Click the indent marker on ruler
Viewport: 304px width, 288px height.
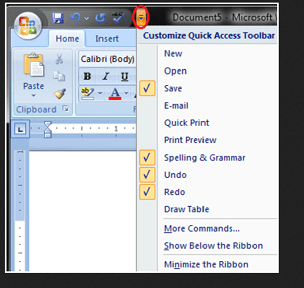47,130
